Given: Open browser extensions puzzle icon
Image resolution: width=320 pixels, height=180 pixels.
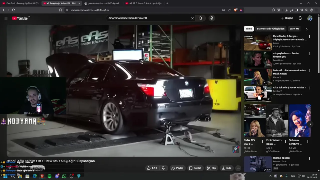Looking at the screenshot, I should 273,10.
